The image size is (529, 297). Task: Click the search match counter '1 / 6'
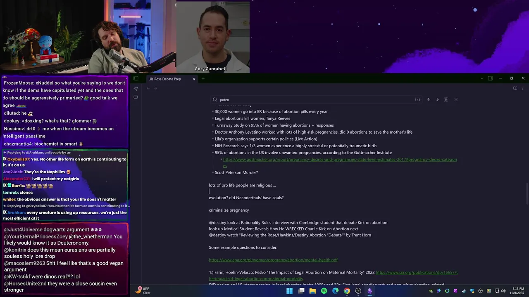pos(417,99)
